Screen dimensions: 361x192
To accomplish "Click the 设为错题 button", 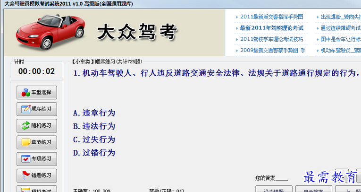I will [x=274, y=189].
